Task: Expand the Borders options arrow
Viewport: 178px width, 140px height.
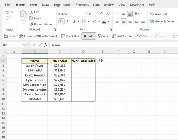Action: pos(89,21)
